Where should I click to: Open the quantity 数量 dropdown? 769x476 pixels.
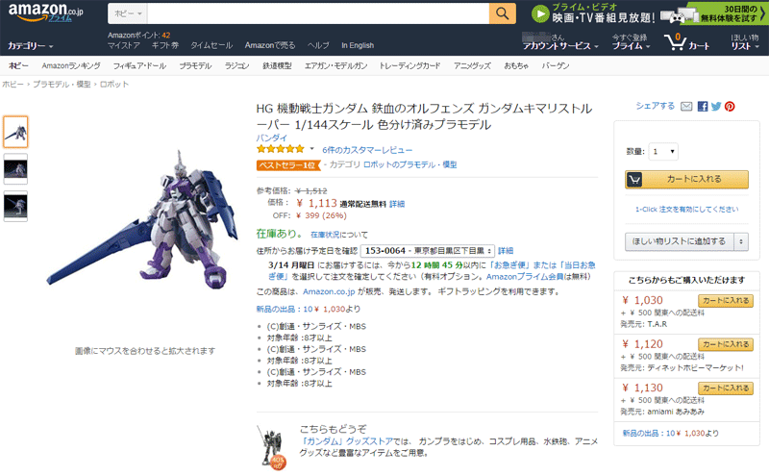tap(663, 152)
